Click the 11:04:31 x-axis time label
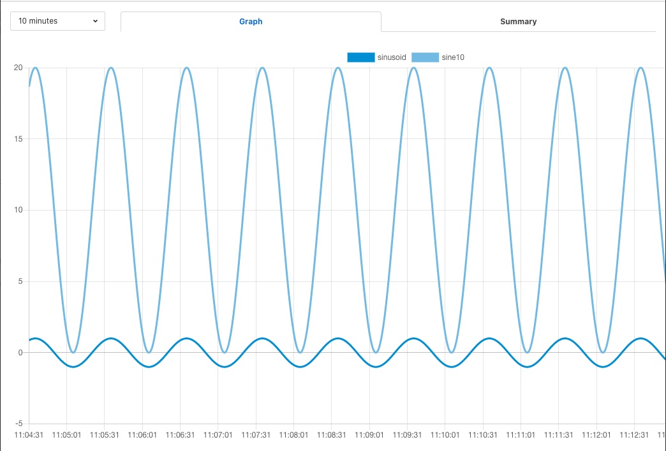This screenshot has width=666, height=451. tap(29, 435)
